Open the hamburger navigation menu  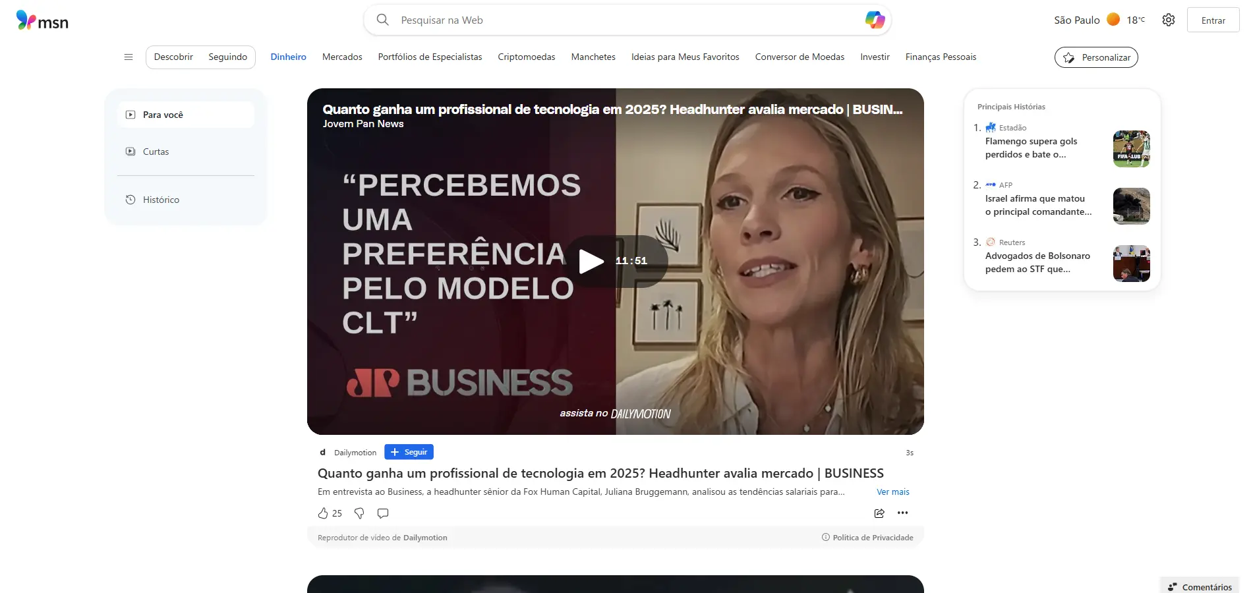pos(129,57)
